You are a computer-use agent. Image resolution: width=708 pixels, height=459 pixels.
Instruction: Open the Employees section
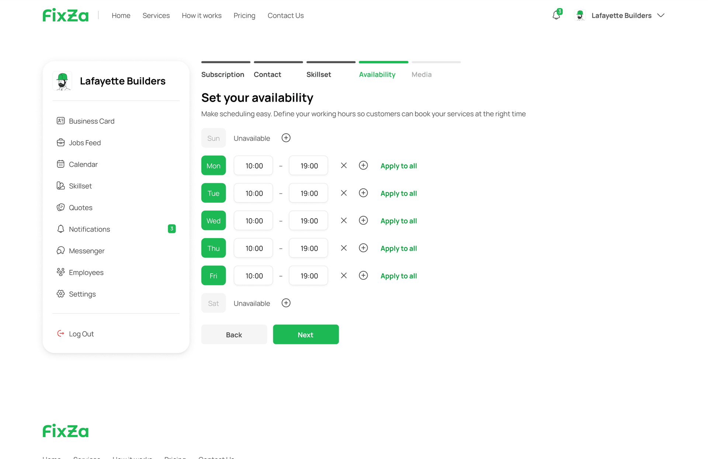(86, 272)
